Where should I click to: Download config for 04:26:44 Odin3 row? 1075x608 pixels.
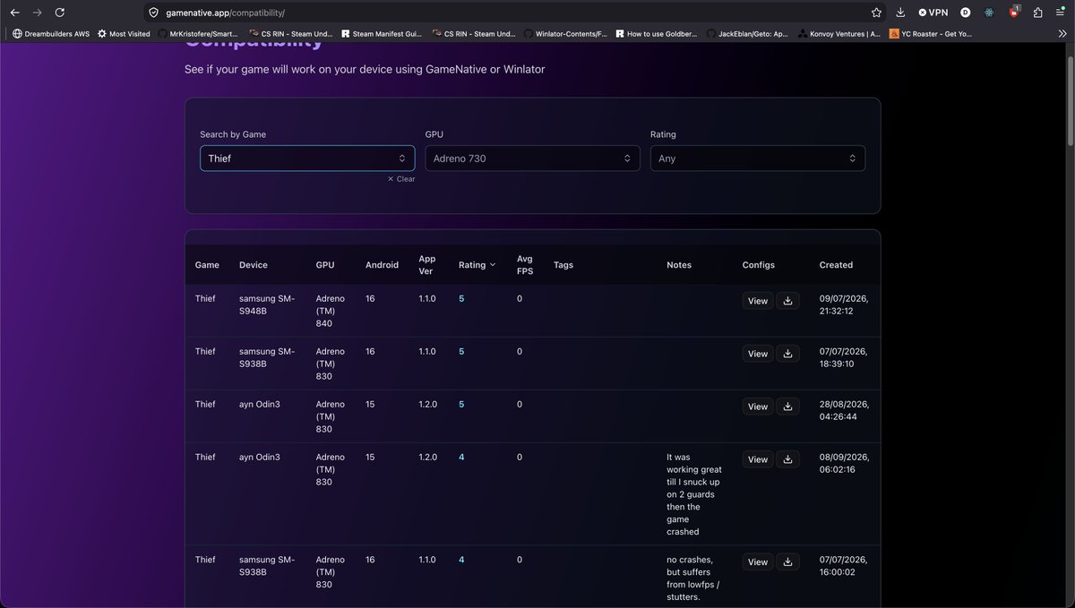787,407
